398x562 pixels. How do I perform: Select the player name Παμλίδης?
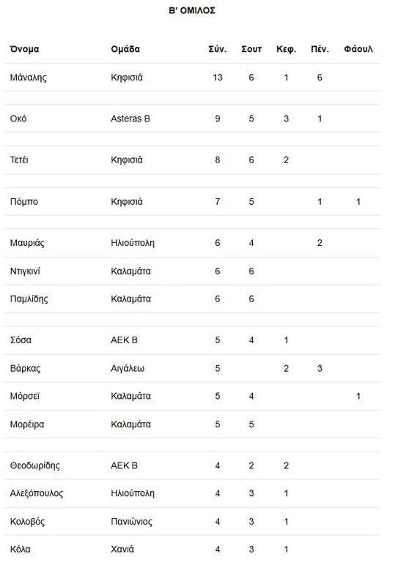click(29, 299)
